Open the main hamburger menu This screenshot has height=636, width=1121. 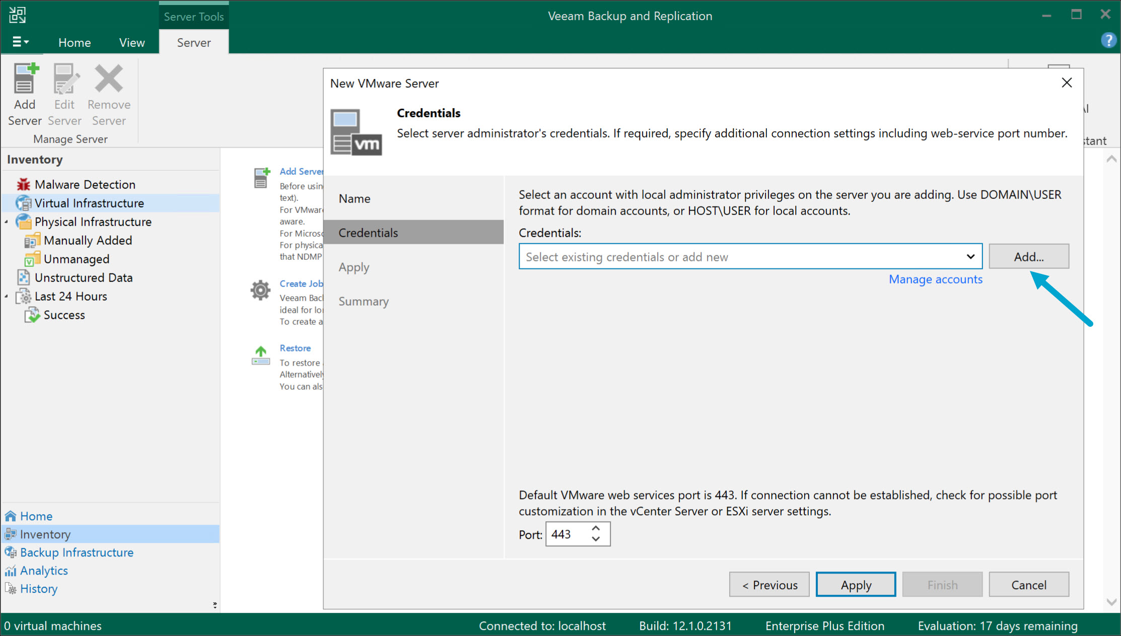(x=20, y=42)
